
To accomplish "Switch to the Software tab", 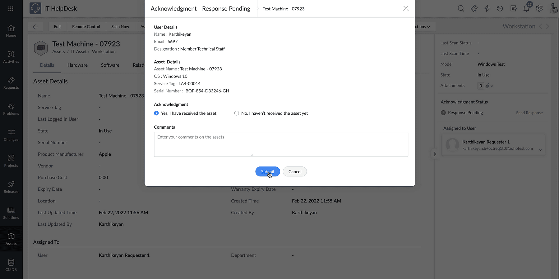I will pos(110,65).
